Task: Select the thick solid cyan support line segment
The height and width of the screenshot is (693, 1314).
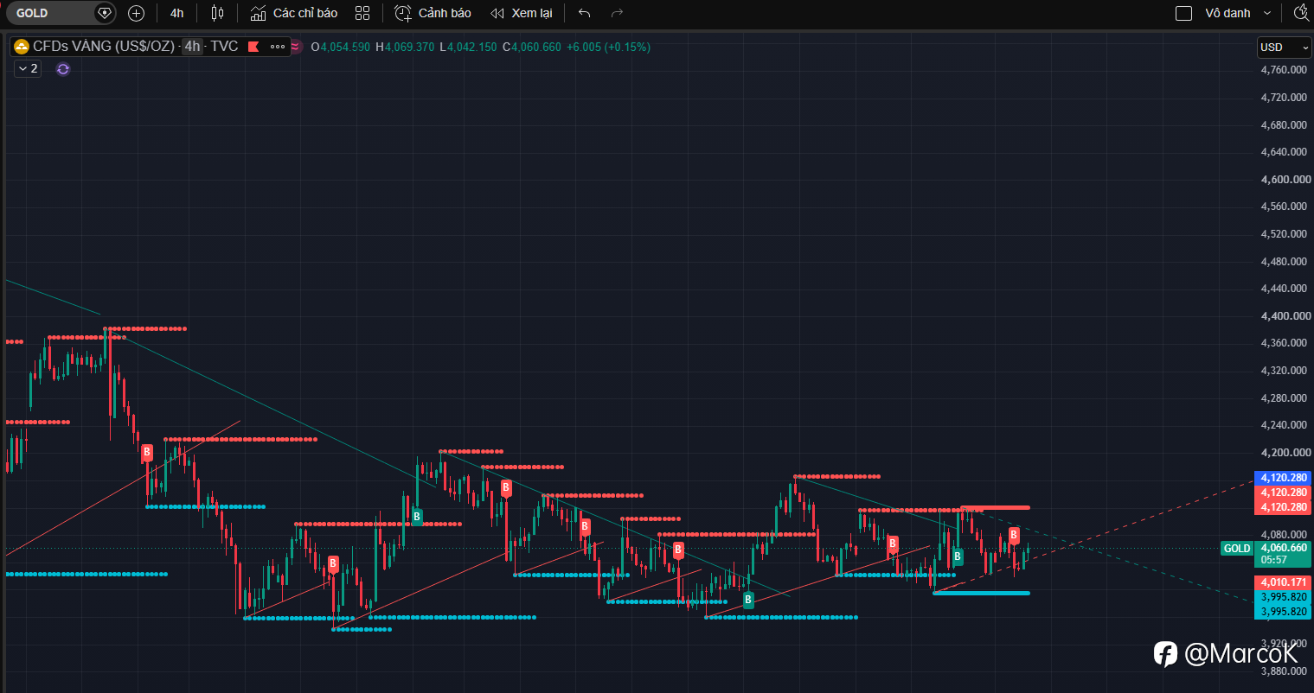Action: 982,593
